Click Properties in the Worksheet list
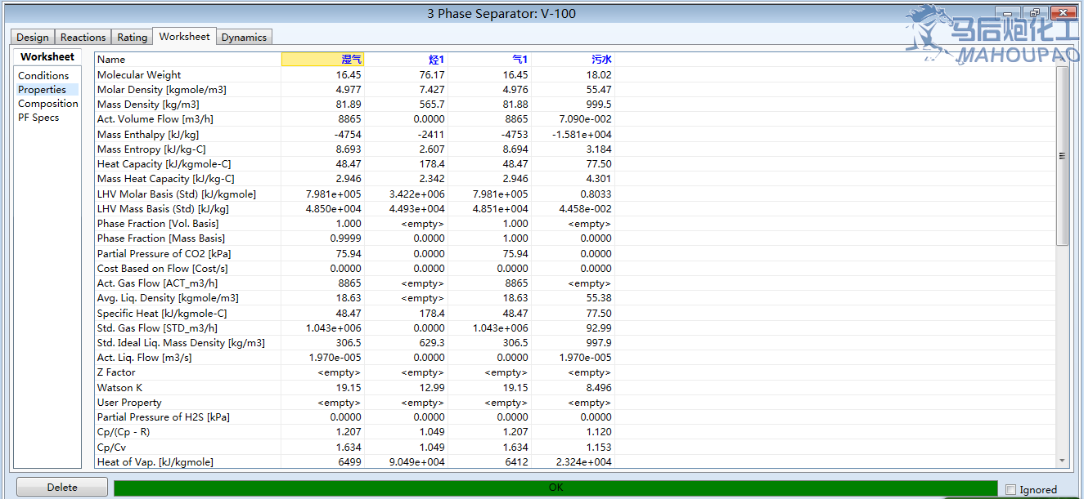This screenshot has width=1084, height=499. [x=42, y=90]
